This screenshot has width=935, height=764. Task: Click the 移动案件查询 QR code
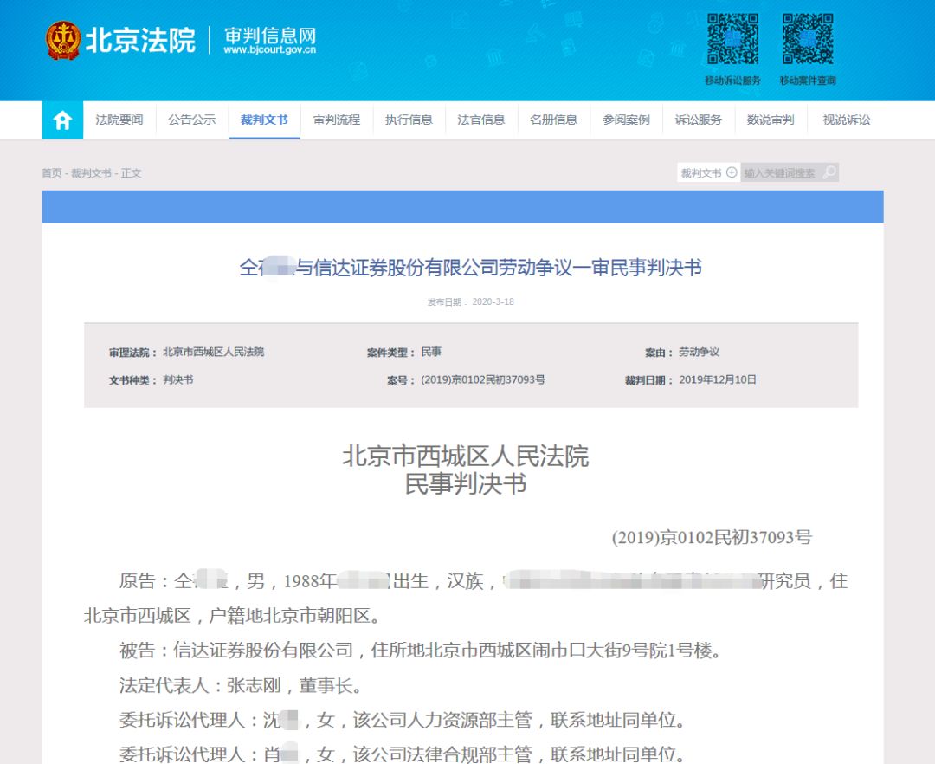pyautogui.click(x=807, y=39)
